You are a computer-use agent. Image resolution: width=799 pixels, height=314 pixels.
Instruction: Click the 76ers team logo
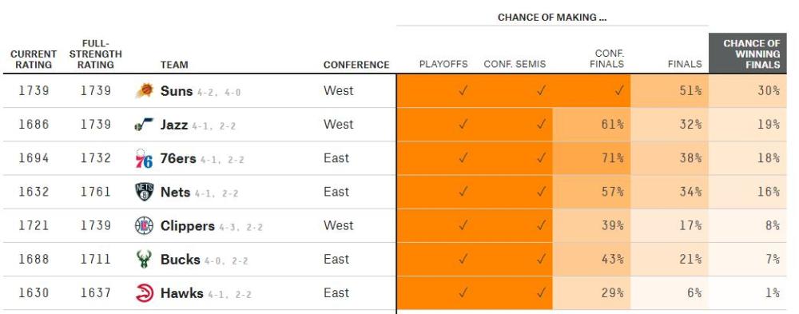pos(144,158)
